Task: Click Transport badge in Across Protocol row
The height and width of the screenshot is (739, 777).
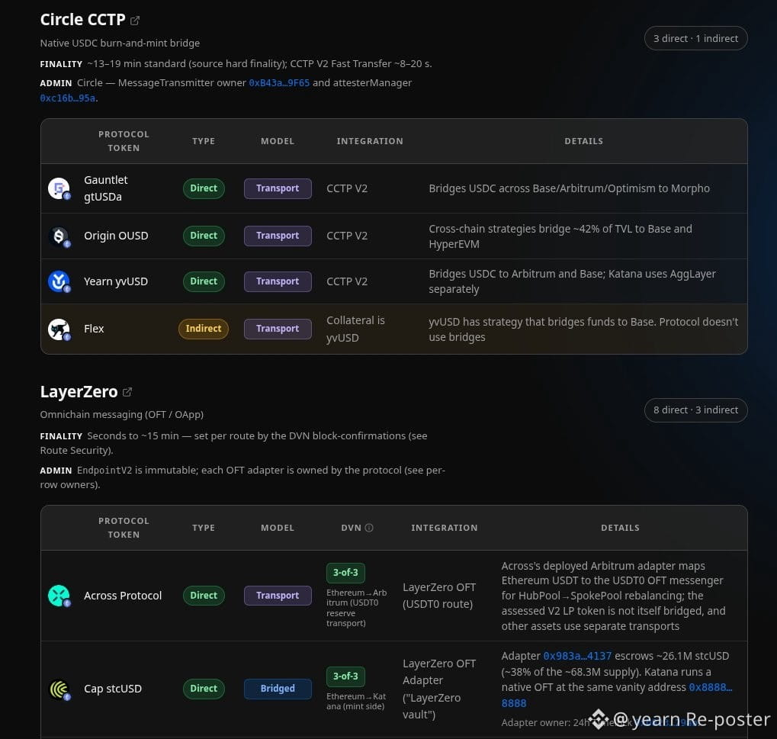Action: [x=278, y=596]
